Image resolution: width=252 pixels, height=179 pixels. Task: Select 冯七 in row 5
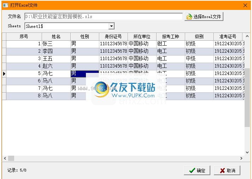click(56, 74)
